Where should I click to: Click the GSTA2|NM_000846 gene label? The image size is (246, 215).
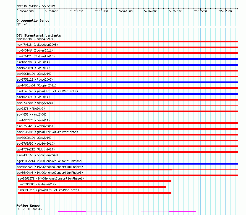pos(29,209)
